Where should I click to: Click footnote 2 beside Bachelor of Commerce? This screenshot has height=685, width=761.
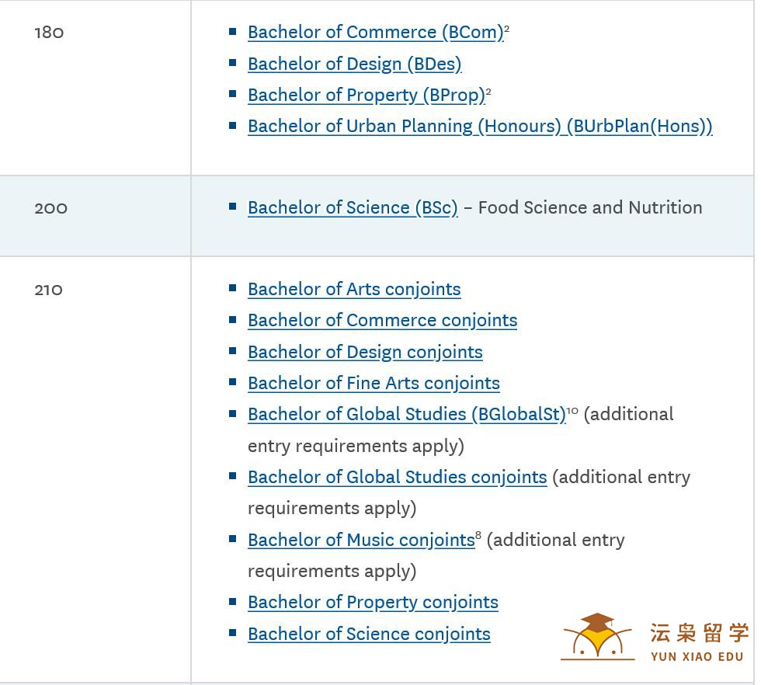506,28
